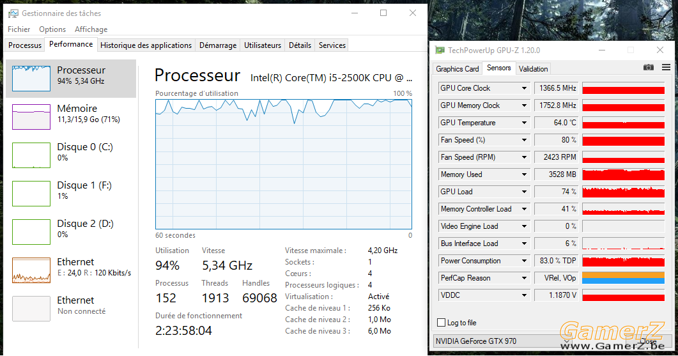The image size is (678, 356).
Task: Switch to GPU-Z Validation tab
Action: [533, 69]
